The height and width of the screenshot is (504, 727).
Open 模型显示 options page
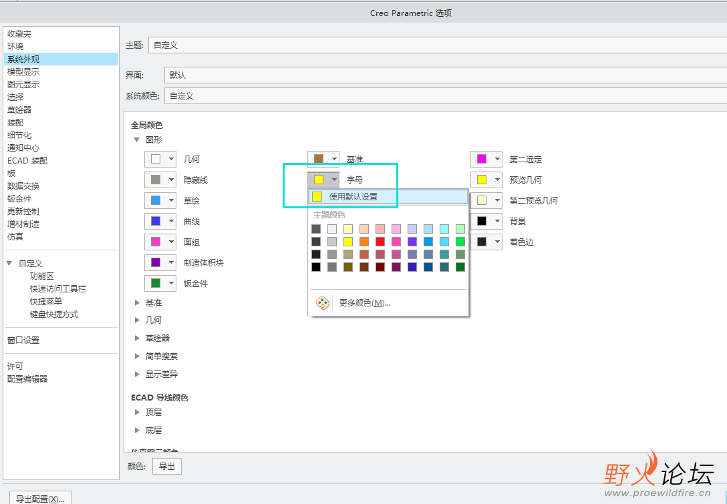pos(23,72)
